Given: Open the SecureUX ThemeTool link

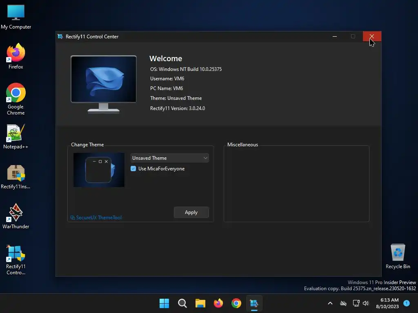Looking at the screenshot, I should (96, 218).
